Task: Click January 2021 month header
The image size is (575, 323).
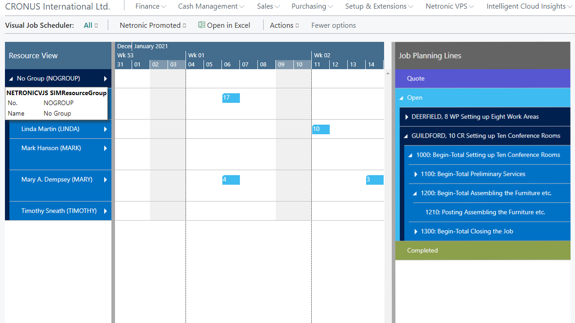Action: click(258, 46)
